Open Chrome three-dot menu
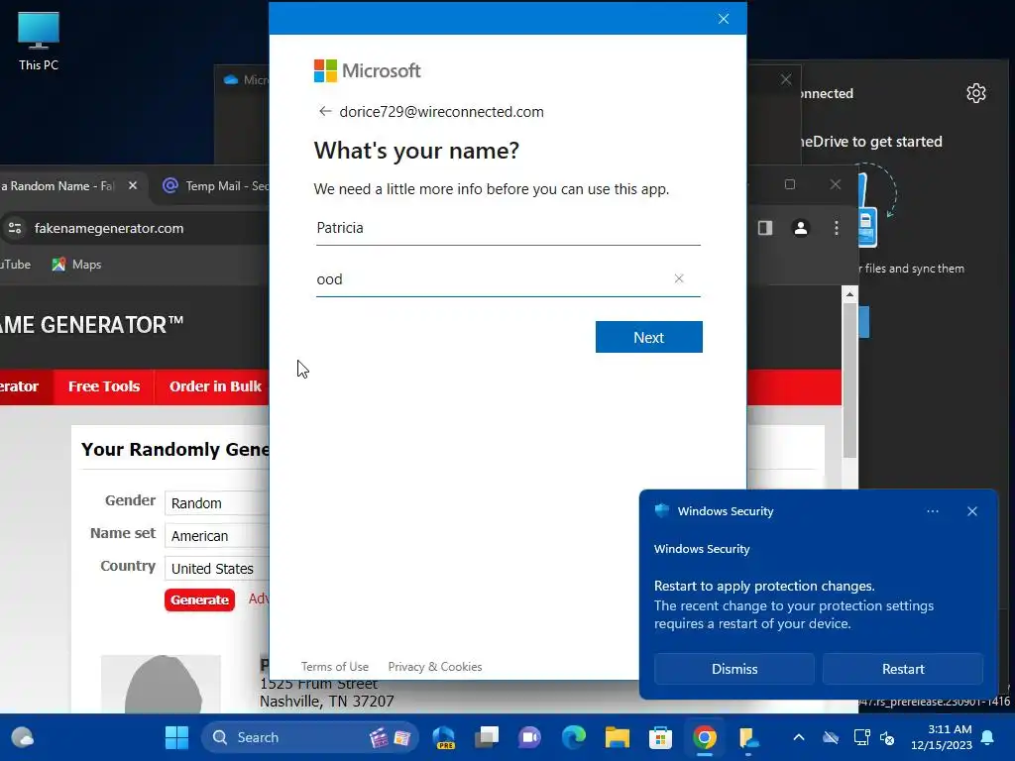1015x761 pixels. pyautogui.click(x=837, y=228)
